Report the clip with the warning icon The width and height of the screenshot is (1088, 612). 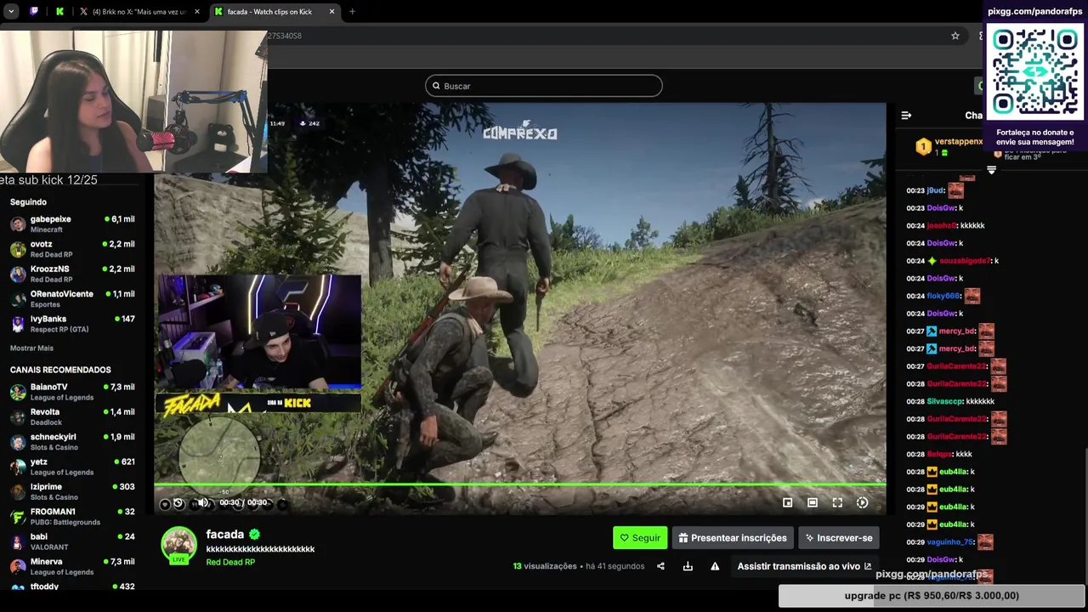tap(715, 566)
